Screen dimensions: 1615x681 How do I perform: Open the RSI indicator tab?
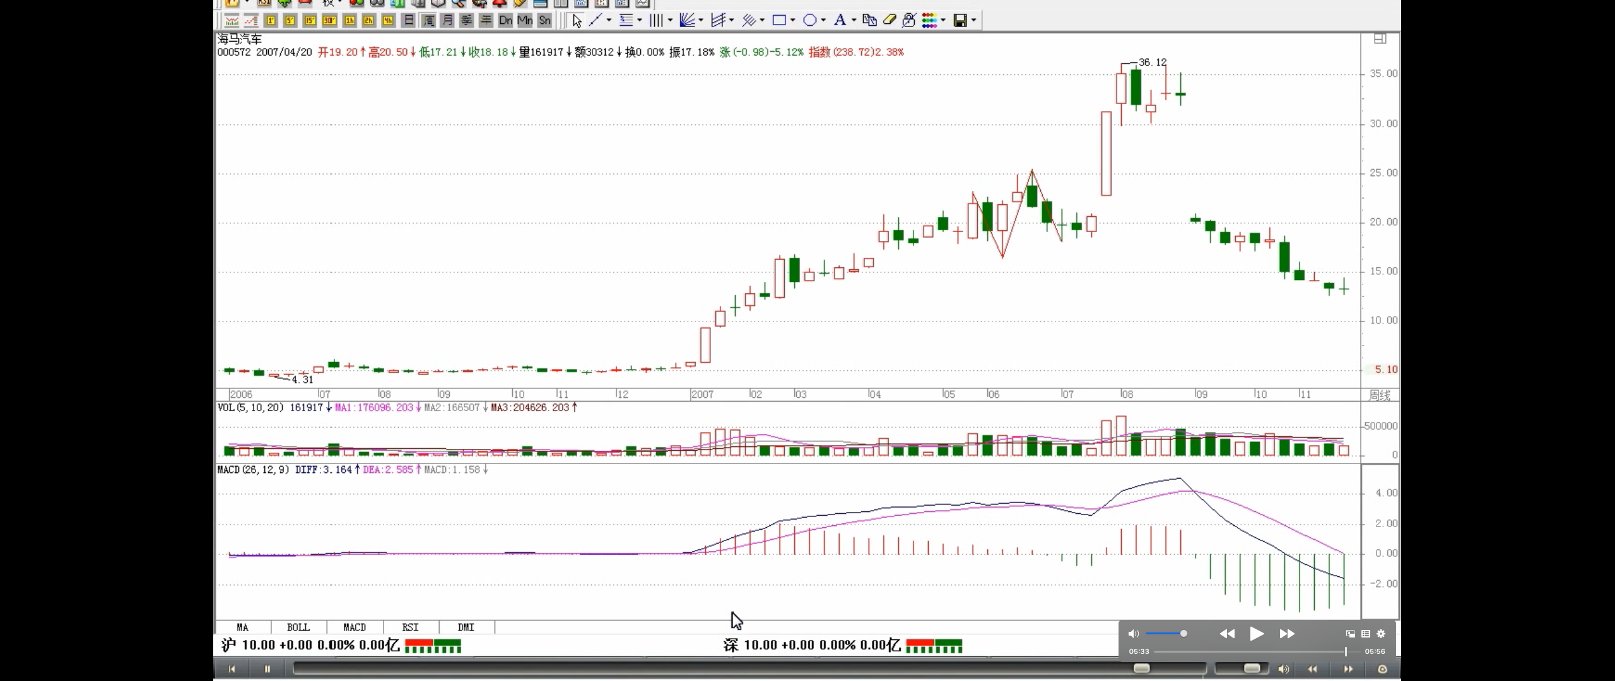click(410, 627)
